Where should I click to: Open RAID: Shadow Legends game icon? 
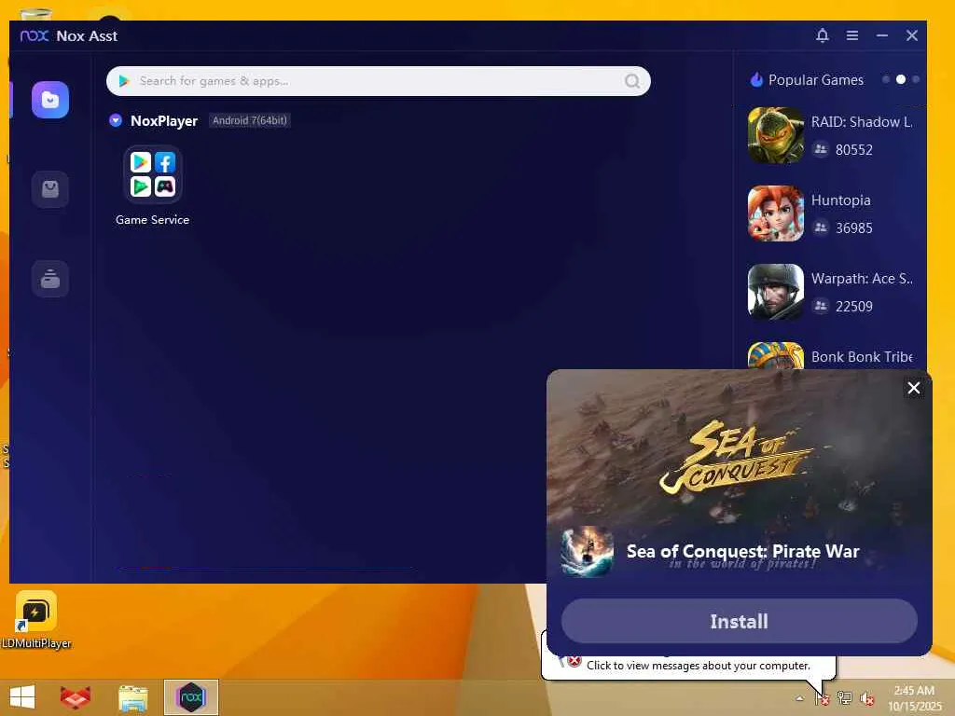click(775, 135)
